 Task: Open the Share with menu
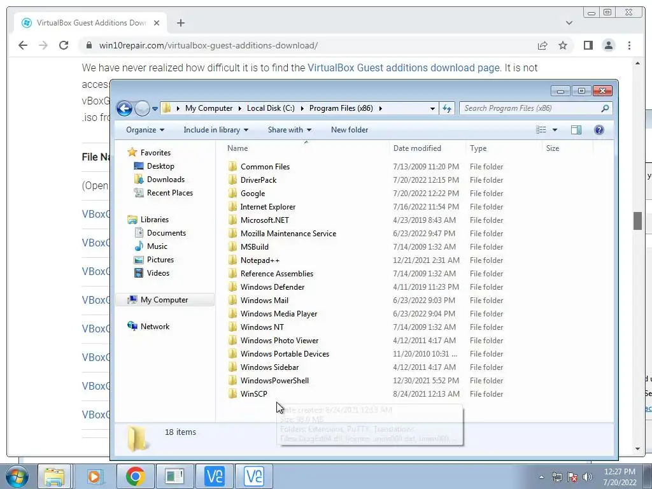click(290, 130)
